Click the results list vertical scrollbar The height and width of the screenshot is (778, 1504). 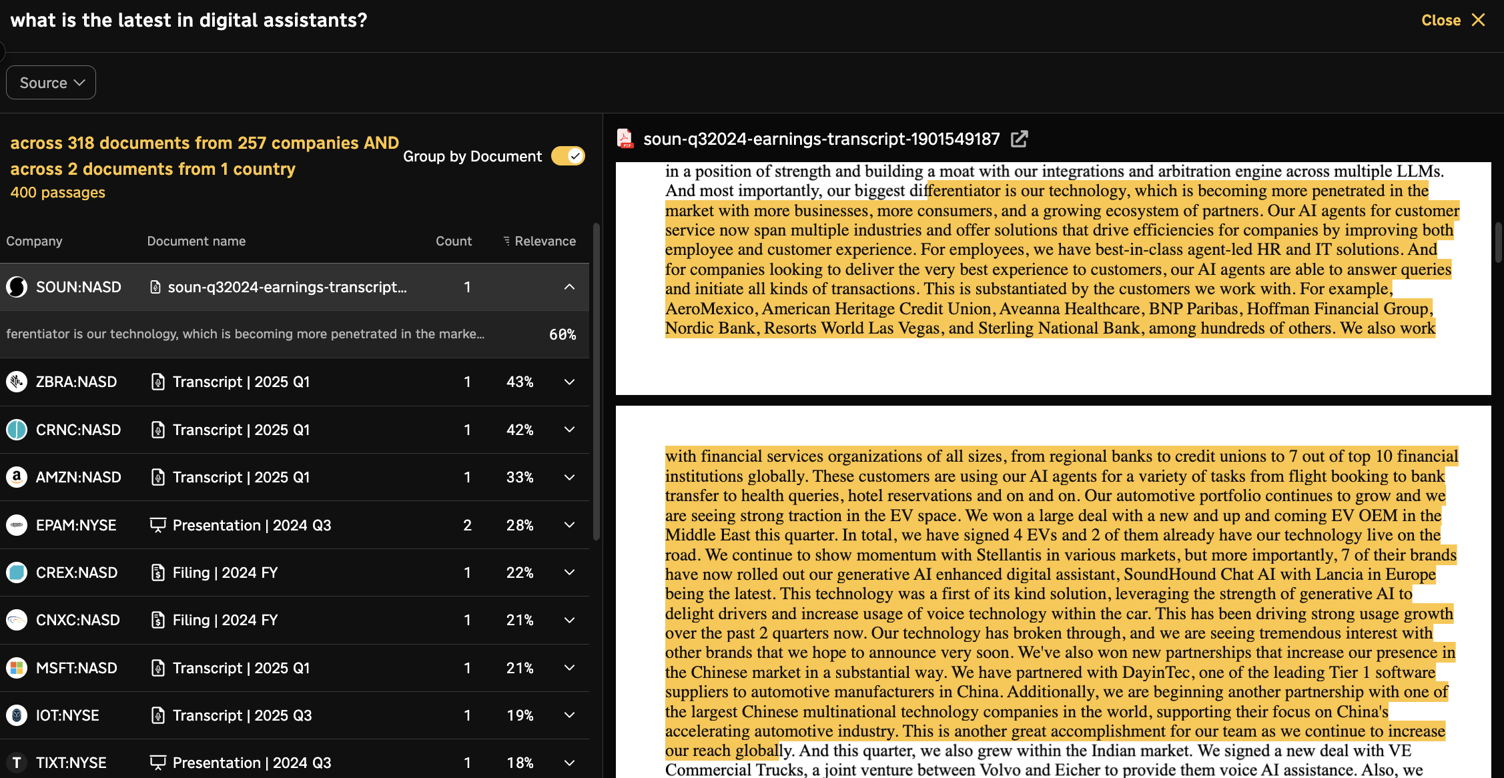tap(596, 380)
